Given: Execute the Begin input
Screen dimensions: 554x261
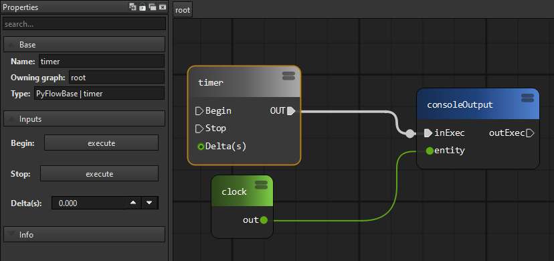Looking at the screenshot, I should (x=102, y=143).
